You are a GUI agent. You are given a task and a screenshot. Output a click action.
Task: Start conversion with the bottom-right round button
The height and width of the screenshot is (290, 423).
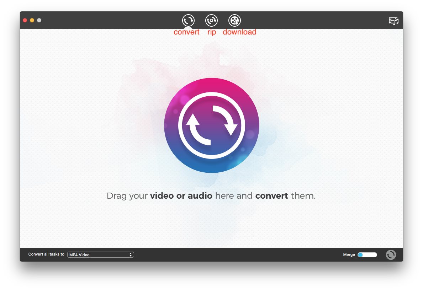pyautogui.click(x=391, y=255)
